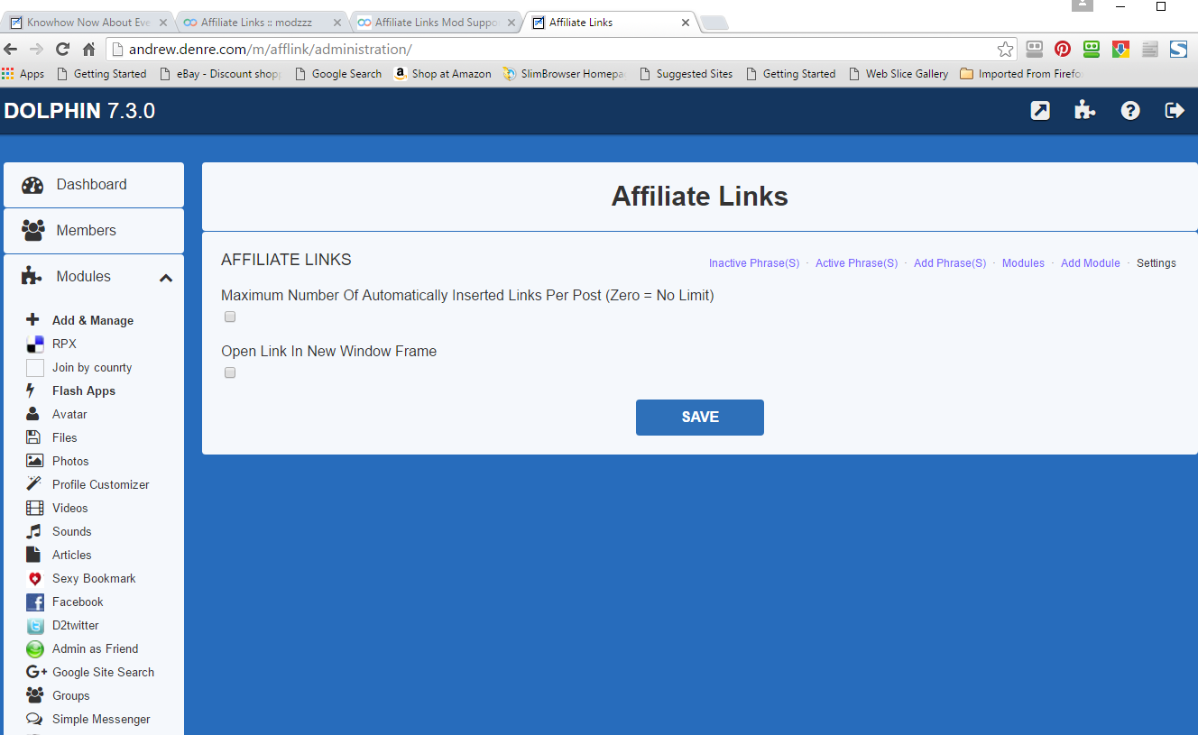1198x735 pixels.
Task: Open the Affiliate Links Mod Support tab
Action: coord(436,23)
